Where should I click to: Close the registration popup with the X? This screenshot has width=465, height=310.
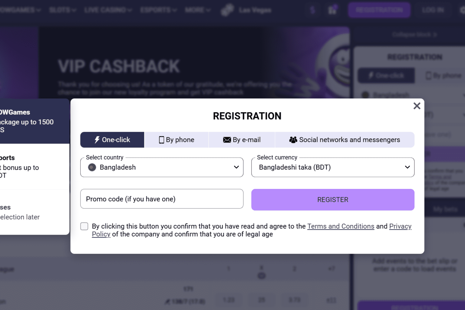click(x=417, y=106)
